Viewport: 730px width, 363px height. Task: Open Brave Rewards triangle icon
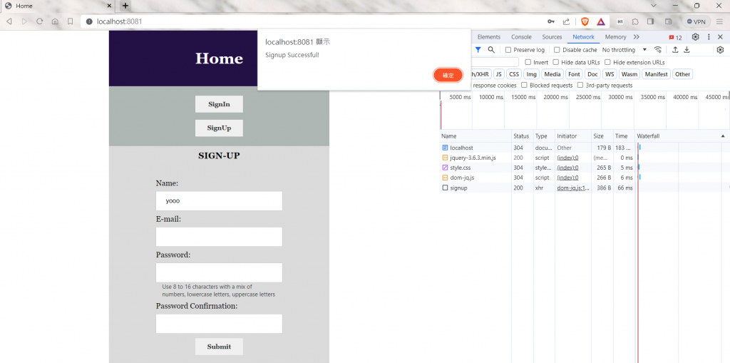601,21
